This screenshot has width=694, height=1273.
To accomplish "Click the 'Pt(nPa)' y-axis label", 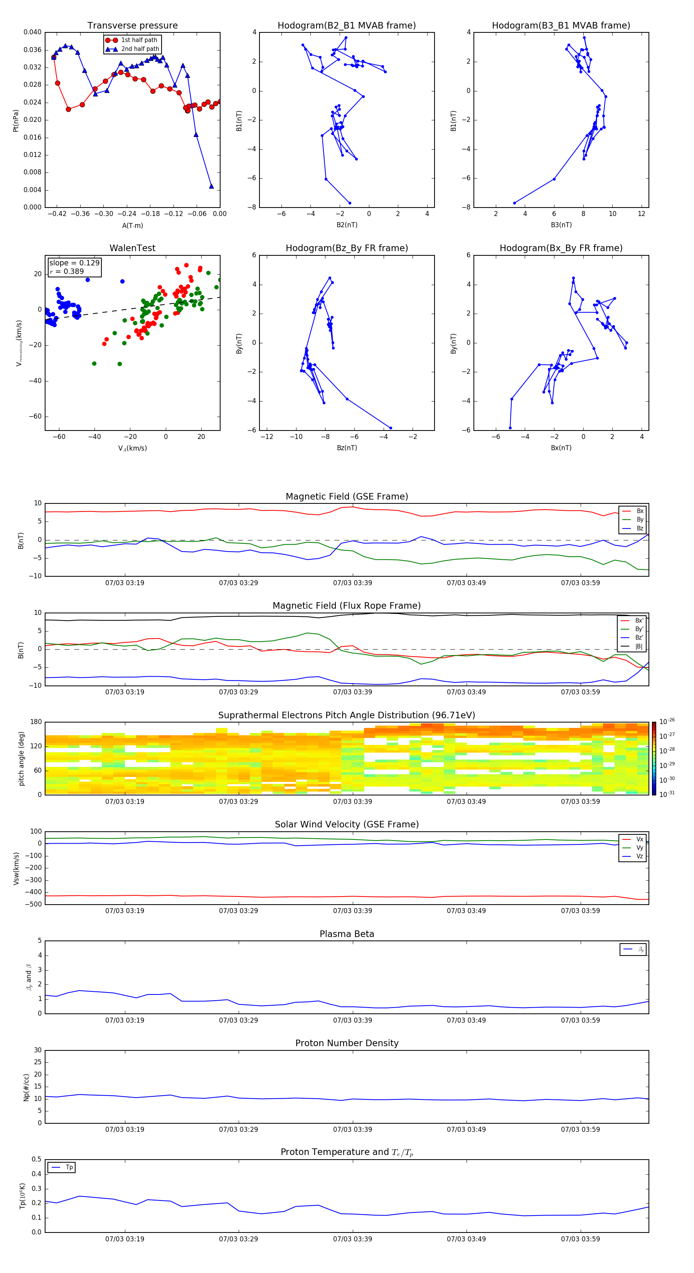I will click(15, 120).
